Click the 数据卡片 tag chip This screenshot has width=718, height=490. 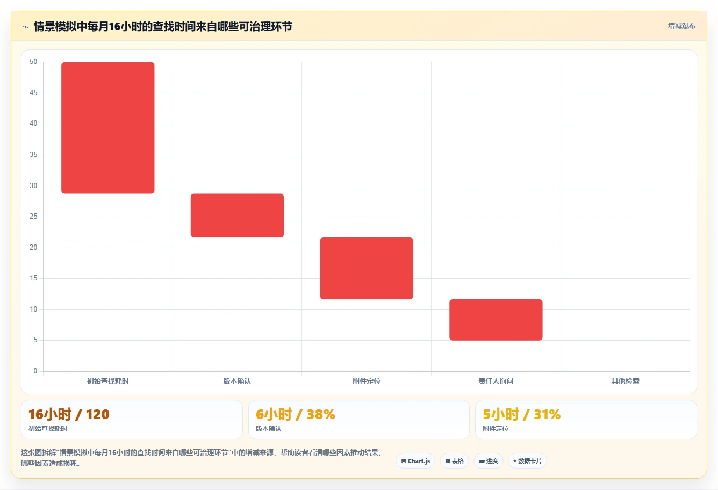click(527, 461)
